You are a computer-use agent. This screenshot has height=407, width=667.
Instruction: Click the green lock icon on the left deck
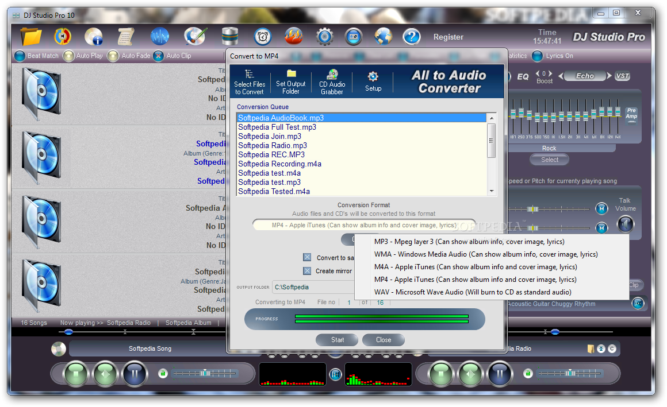(x=163, y=374)
